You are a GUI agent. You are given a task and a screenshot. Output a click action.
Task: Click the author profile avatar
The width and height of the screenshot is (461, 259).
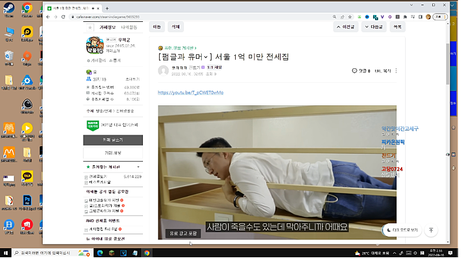164,71
